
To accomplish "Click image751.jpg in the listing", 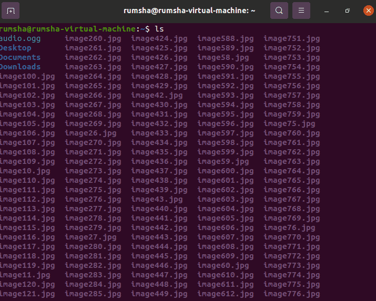I will (292, 39).
